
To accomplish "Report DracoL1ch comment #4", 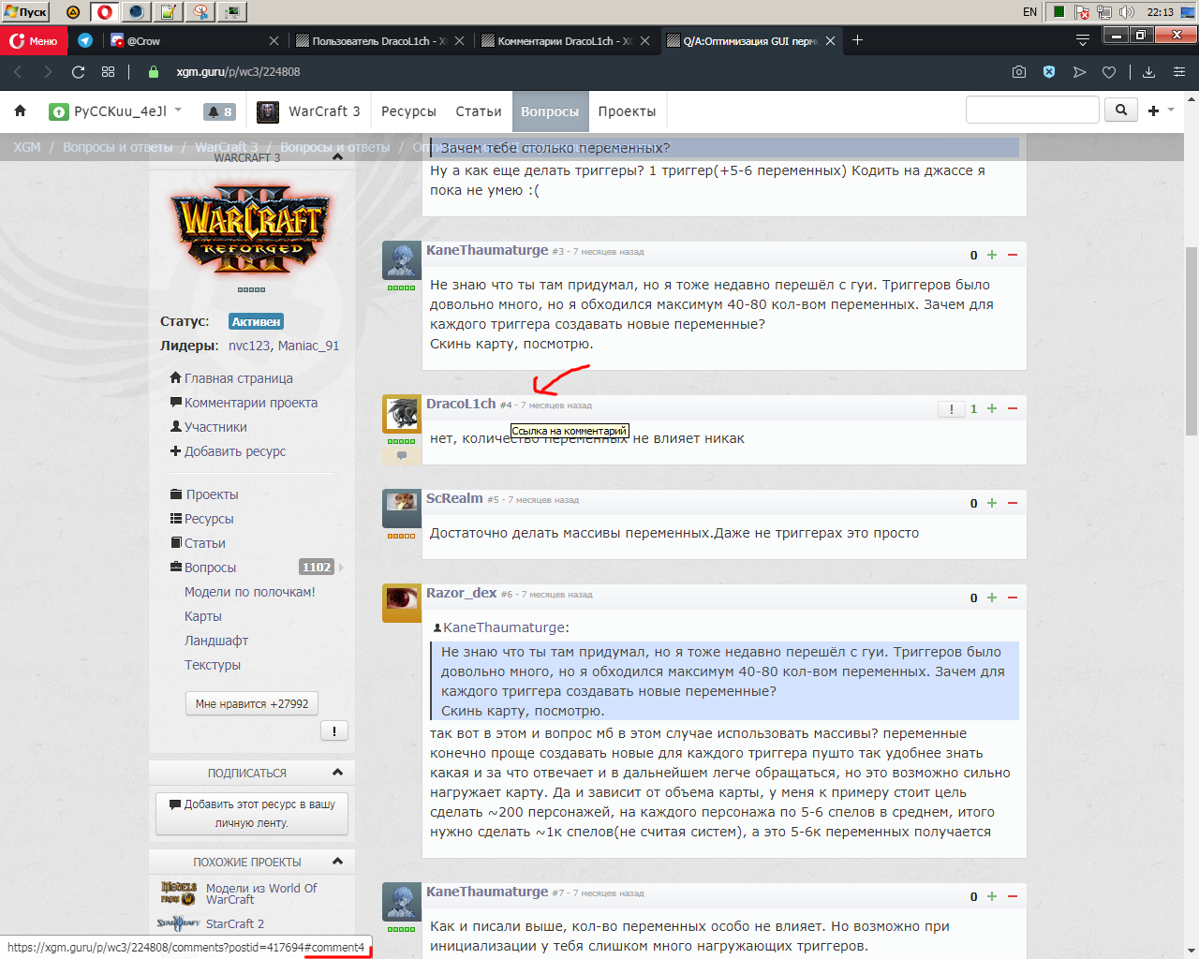I will [x=952, y=409].
